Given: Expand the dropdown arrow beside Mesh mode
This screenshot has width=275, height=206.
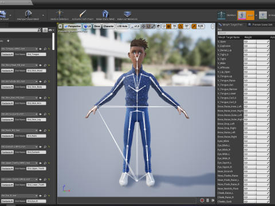Looking at the screenshot, I should (x=256, y=15).
